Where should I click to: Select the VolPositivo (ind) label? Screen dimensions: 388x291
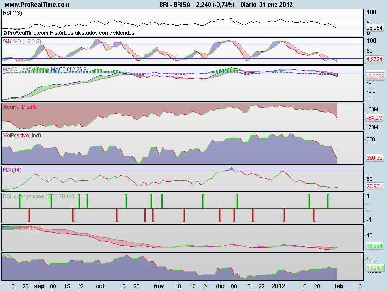click(x=22, y=135)
